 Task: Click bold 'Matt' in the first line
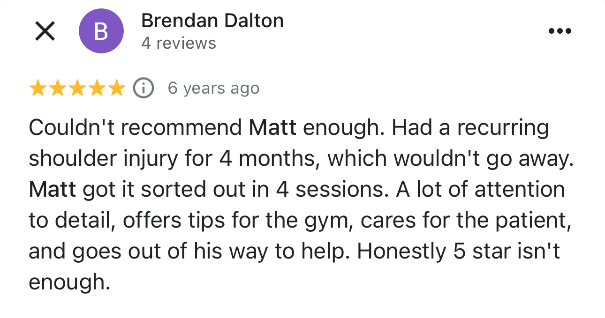(x=272, y=128)
